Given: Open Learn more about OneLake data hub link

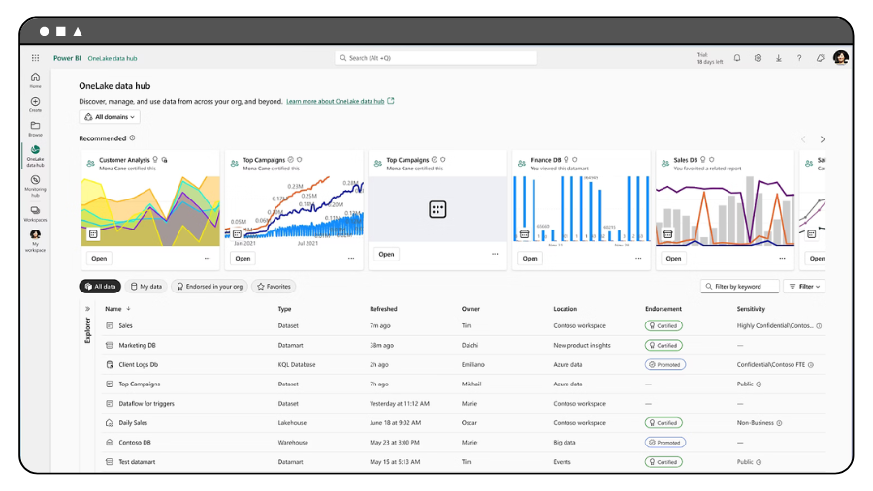Looking at the screenshot, I should 336,102.
